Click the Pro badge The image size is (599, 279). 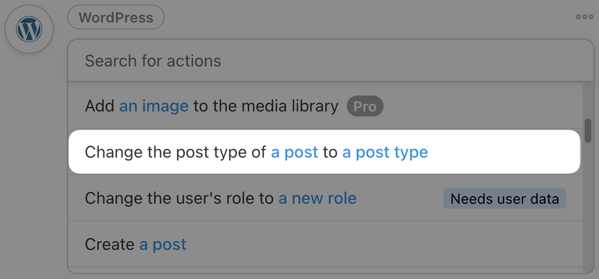[364, 106]
